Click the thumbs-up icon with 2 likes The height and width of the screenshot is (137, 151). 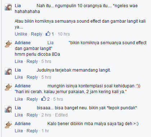[x=44, y=99]
